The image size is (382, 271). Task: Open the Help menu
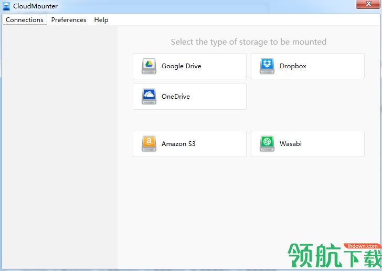click(101, 20)
